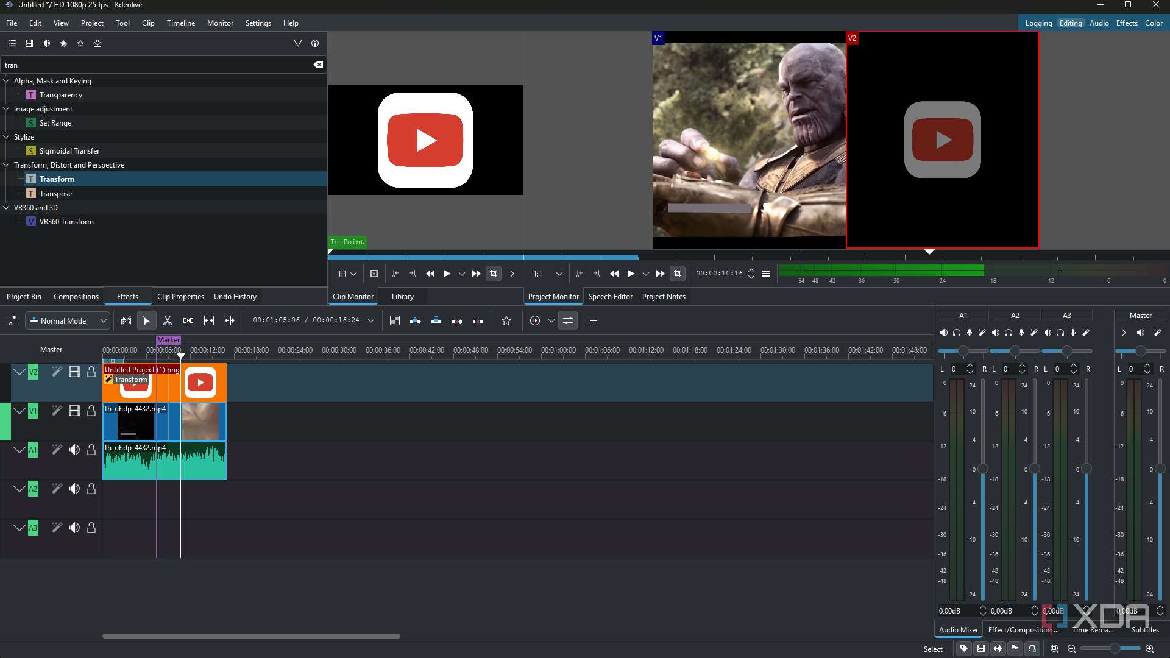Click the favorite effects star in timeline toolbar
The height and width of the screenshot is (658, 1170).
pos(506,321)
